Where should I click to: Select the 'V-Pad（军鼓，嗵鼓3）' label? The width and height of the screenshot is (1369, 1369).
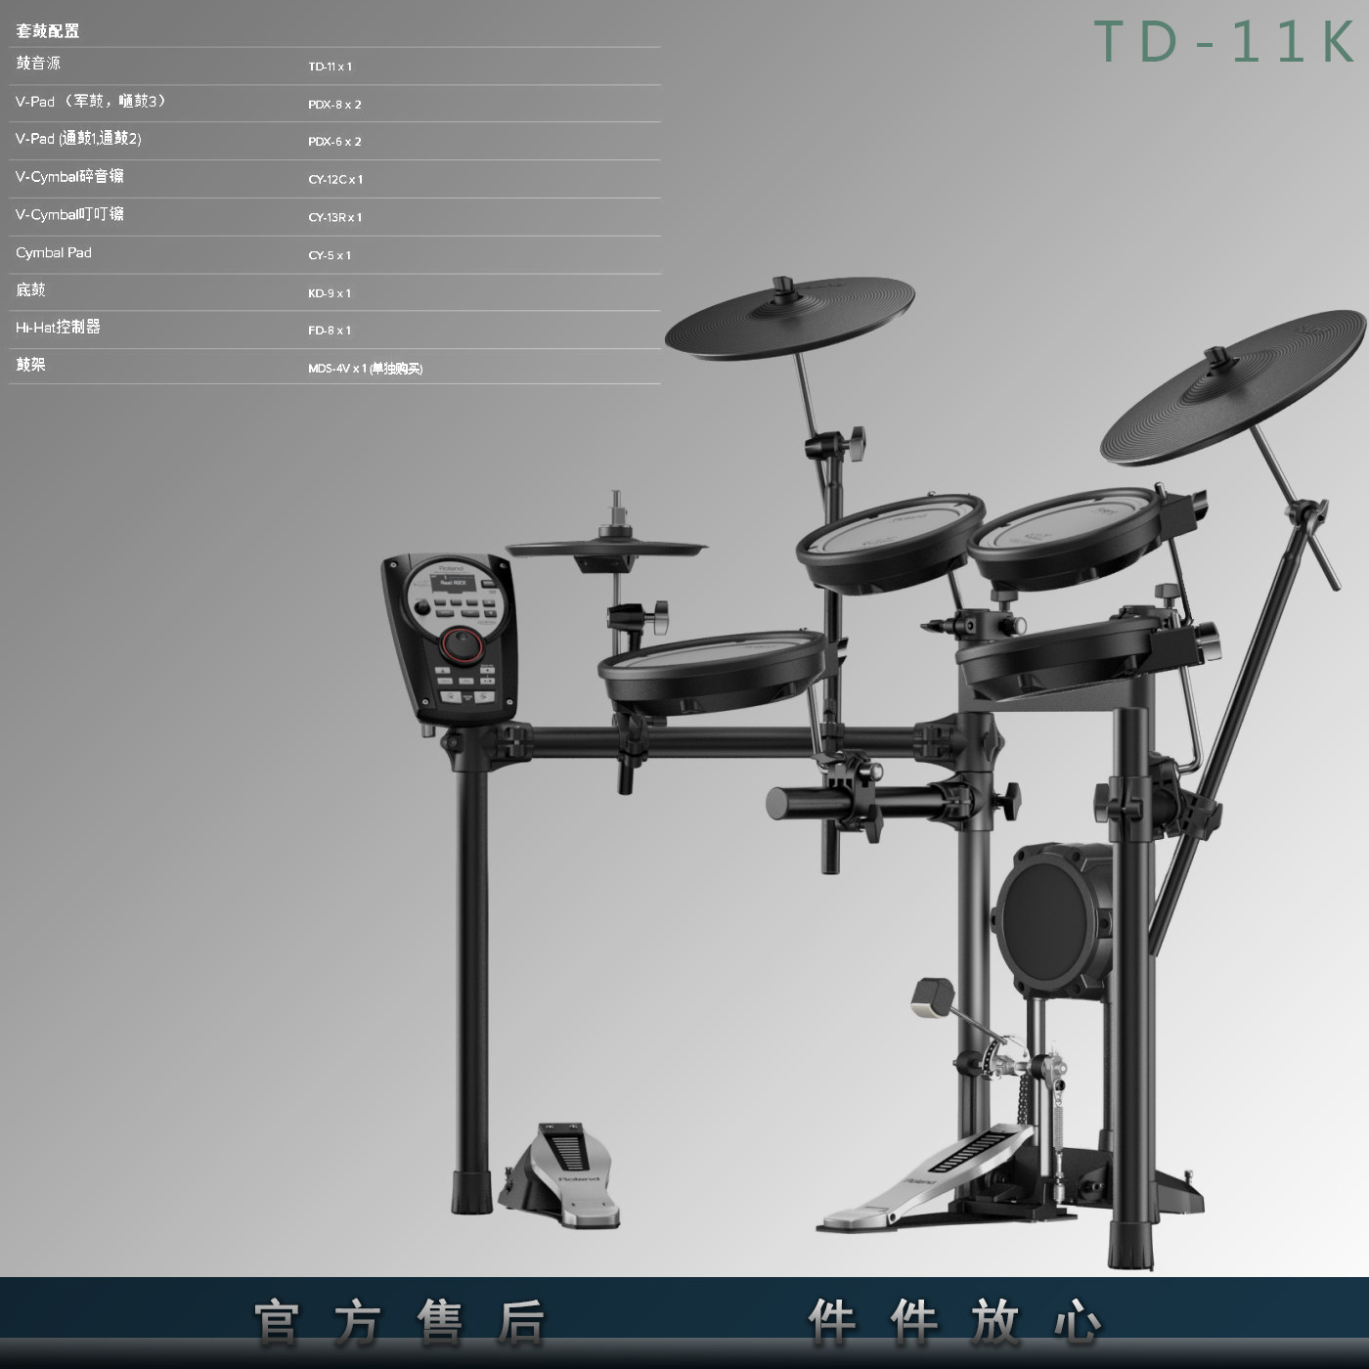click(91, 101)
